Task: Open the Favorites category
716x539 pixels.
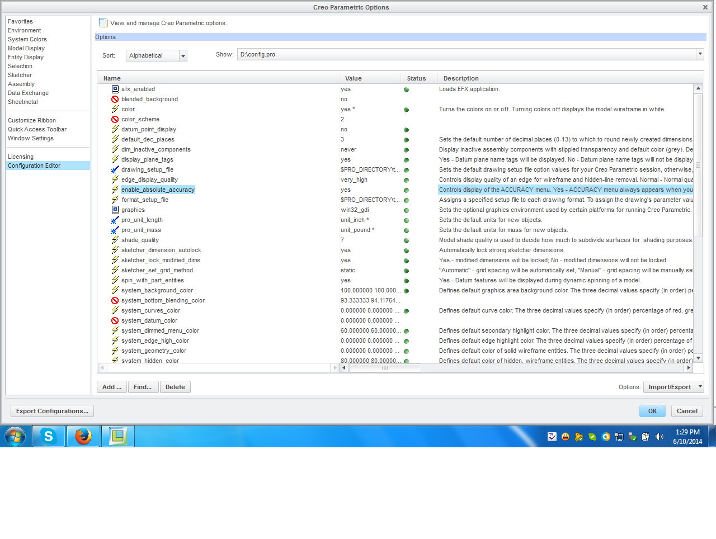Action: pyautogui.click(x=20, y=21)
